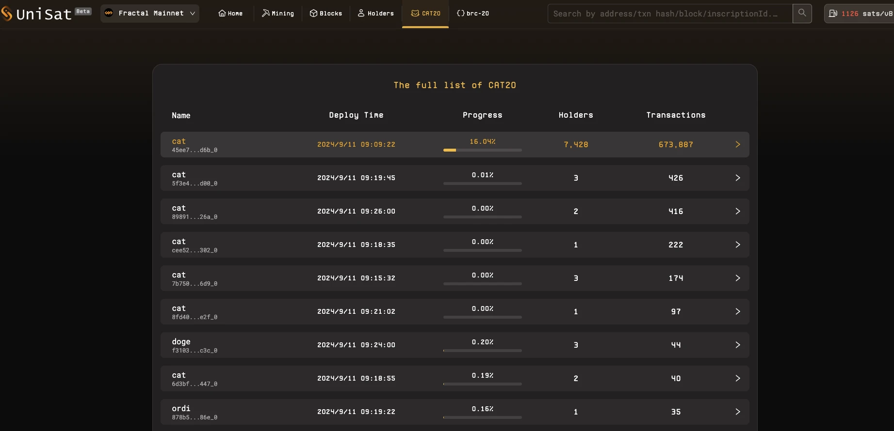
Task: Click the Fractal Mainnet network icon
Action: click(109, 13)
